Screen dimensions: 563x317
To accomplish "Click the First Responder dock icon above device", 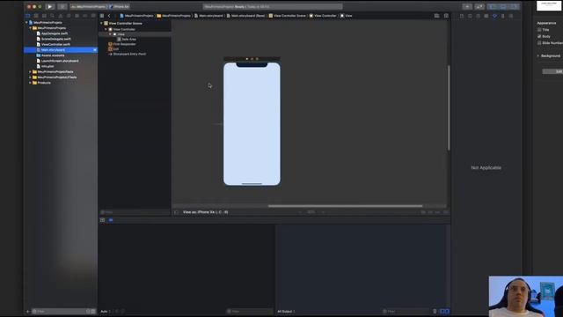I will (252, 59).
